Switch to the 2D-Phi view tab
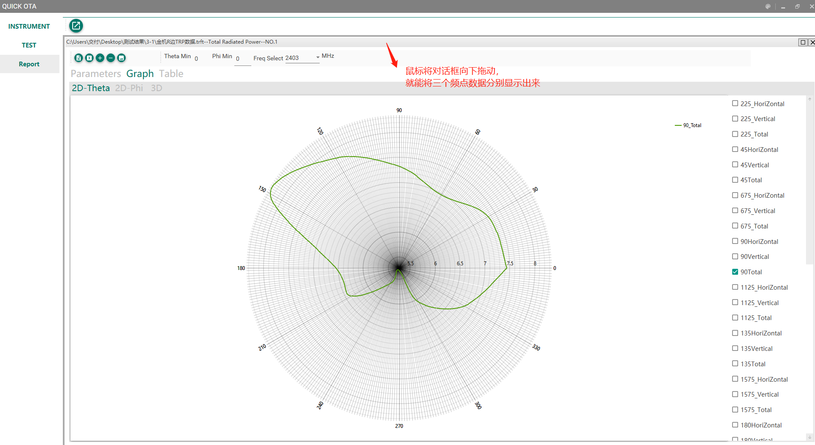 (x=129, y=88)
